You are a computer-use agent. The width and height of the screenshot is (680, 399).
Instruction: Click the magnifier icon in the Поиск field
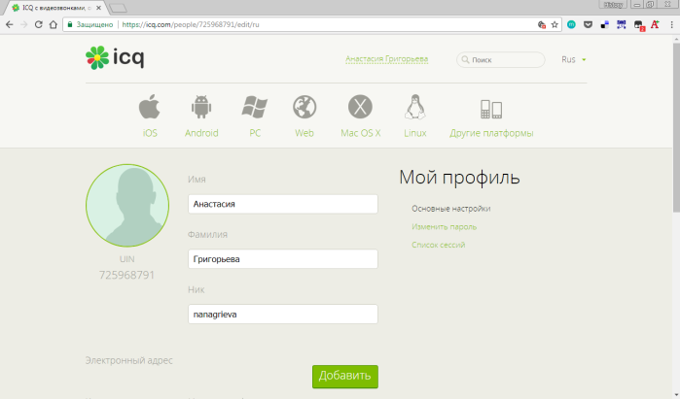(x=465, y=60)
